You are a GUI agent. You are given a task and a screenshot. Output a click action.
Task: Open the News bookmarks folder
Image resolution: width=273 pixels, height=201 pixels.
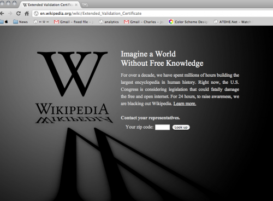pyautogui.click(x=20, y=22)
